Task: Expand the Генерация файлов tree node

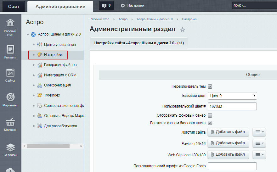Action: pos(34,65)
